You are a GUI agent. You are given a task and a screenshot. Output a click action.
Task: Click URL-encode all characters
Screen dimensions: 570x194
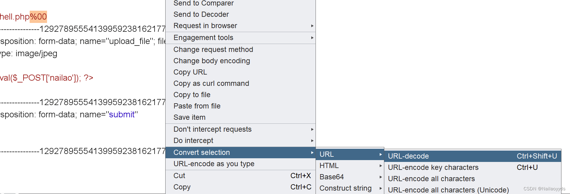click(431, 179)
